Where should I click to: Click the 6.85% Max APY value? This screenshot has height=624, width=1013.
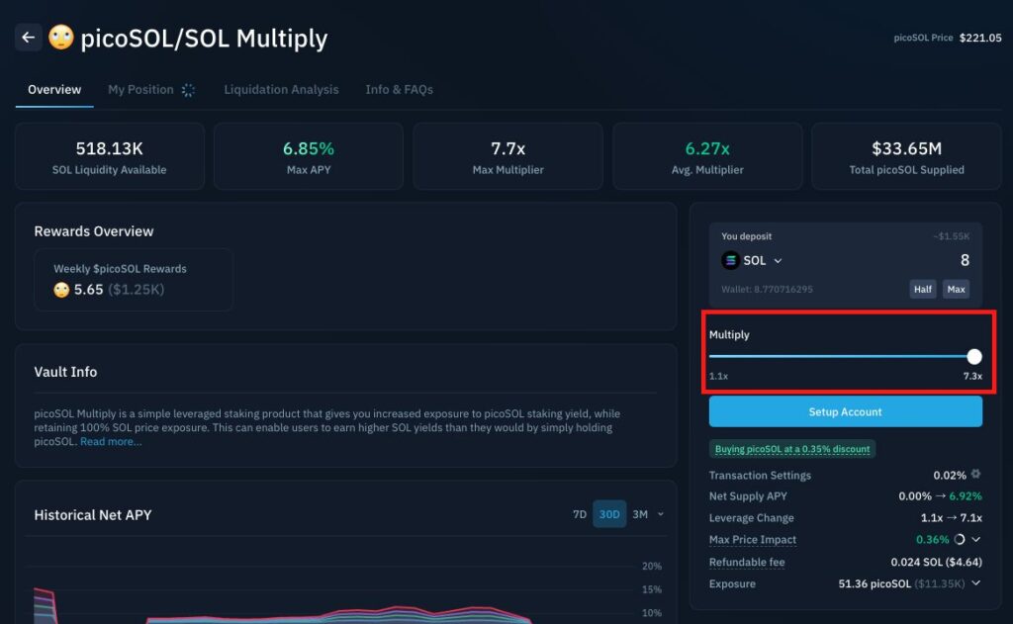point(309,148)
